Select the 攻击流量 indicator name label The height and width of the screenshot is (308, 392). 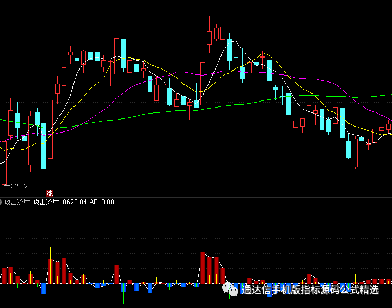(x=17, y=202)
